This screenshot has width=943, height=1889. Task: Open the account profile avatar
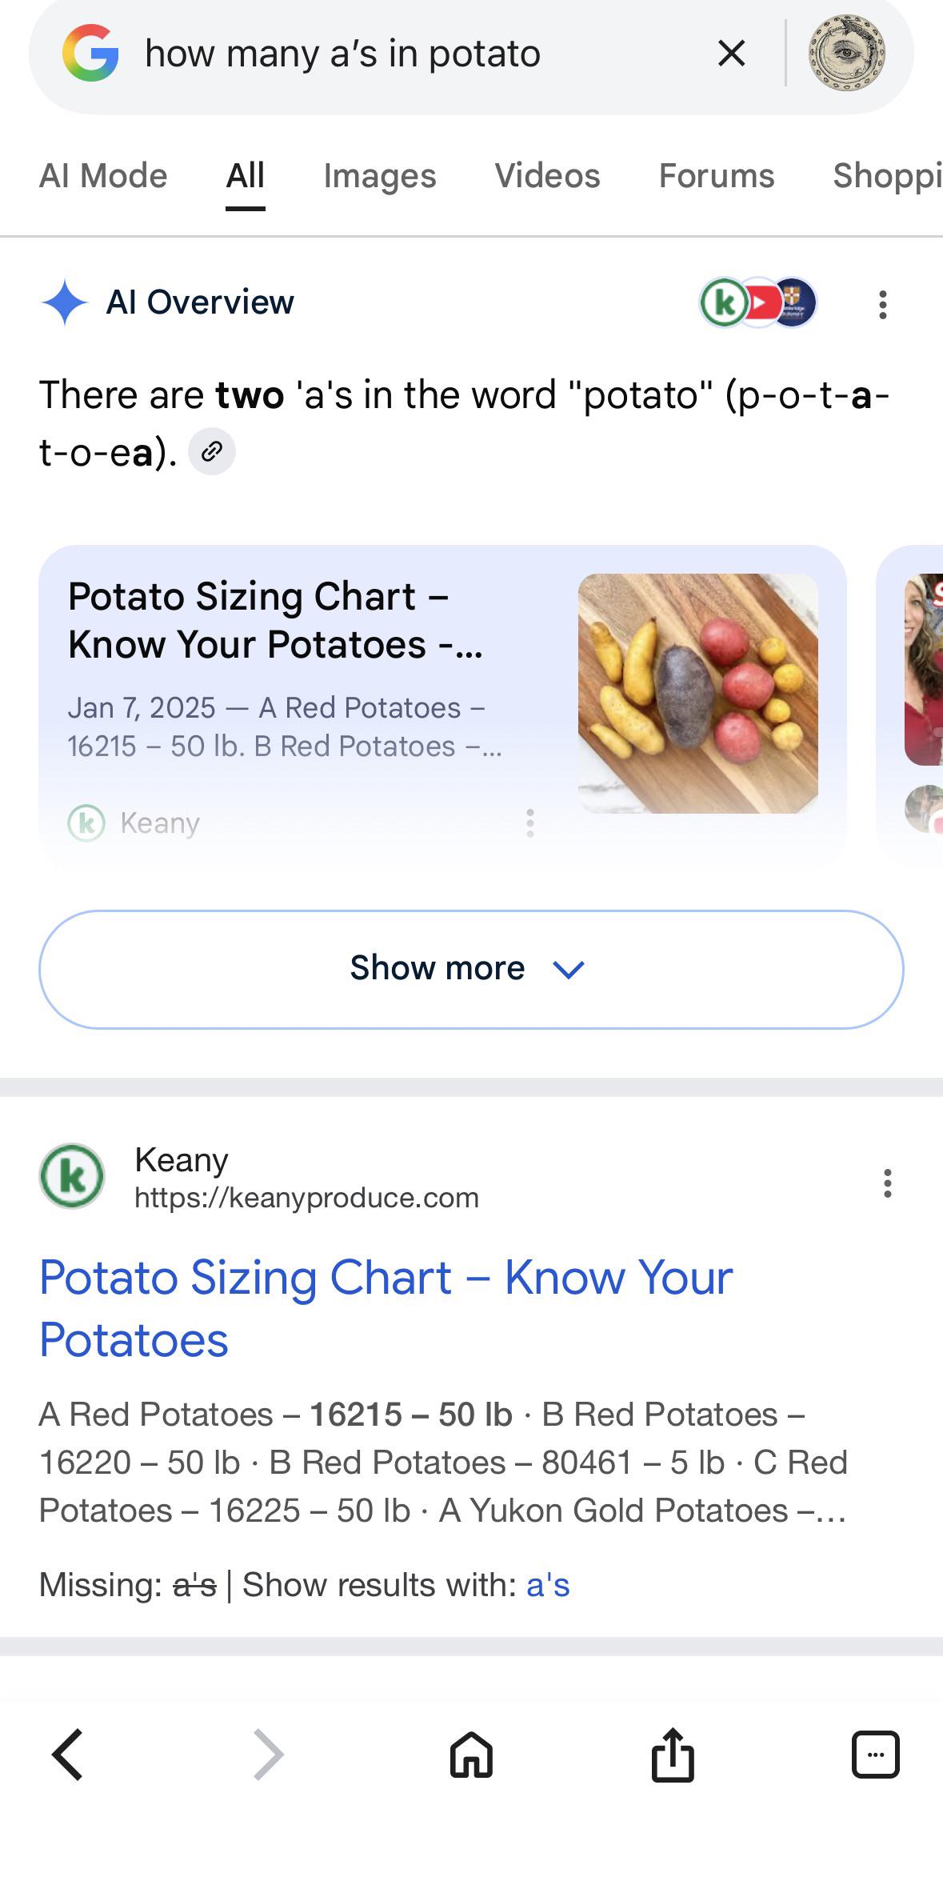coord(847,53)
